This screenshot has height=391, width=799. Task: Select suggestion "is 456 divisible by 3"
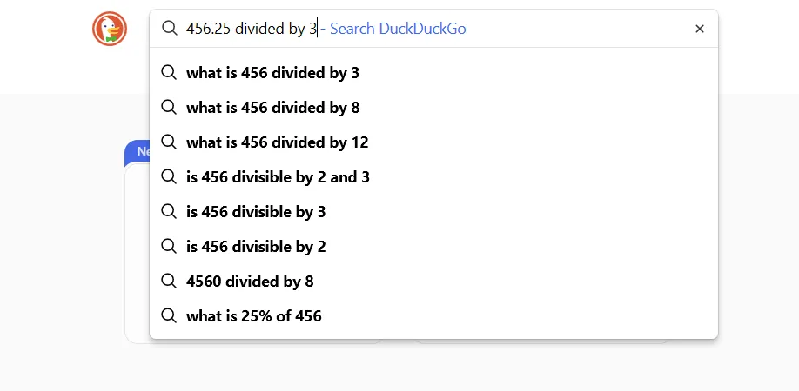tap(256, 212)
